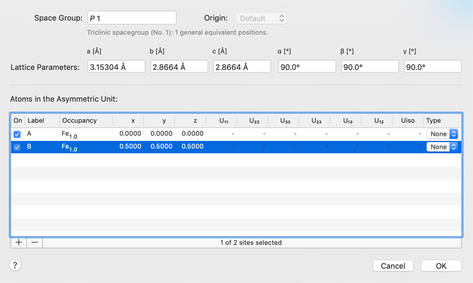This screenshot has width=473, height=283.
Task: Click the Space Group input field
Action: [131, 18]
